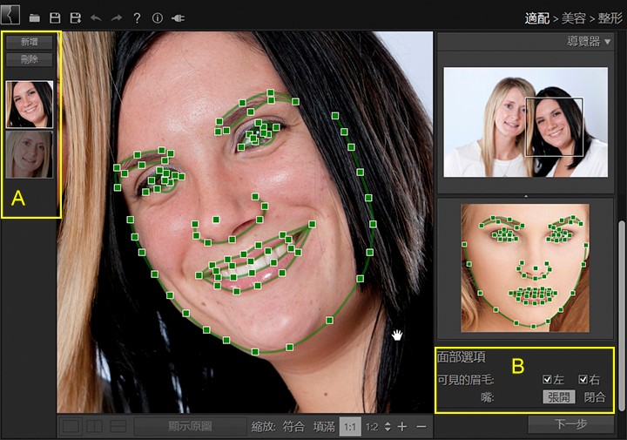Collapse navigator using small triangle divider
Image resolution: width=627 pixels, height=440 pixels.
pyautogui.click(x=525, y=197)
